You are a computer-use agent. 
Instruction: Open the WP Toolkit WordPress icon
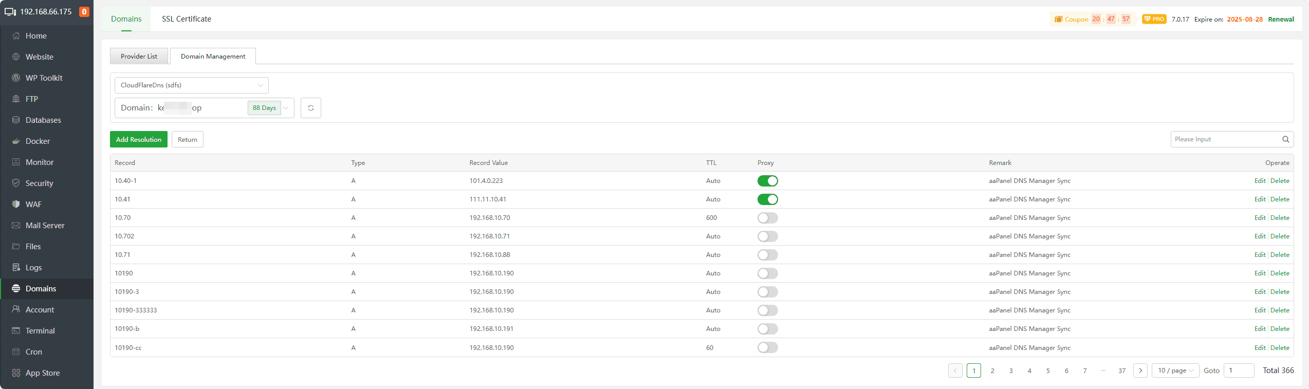coord(16,78)
